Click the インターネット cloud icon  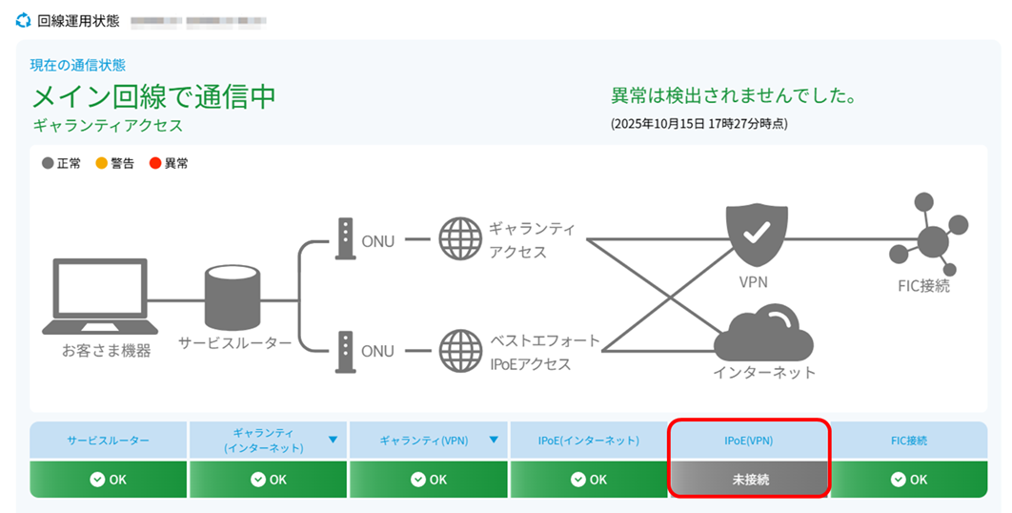tap(763, 330)
